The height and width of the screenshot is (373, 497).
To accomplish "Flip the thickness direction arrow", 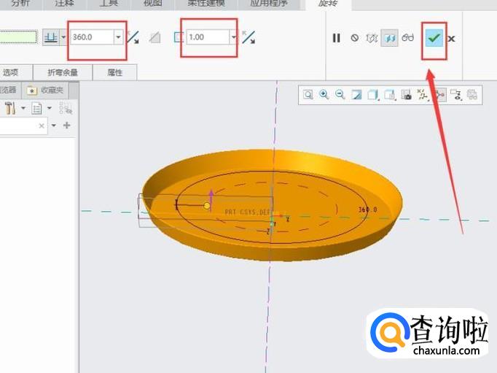I will [248, 37].
